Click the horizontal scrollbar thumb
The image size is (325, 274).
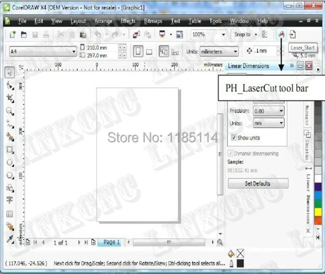pos(169,243)
